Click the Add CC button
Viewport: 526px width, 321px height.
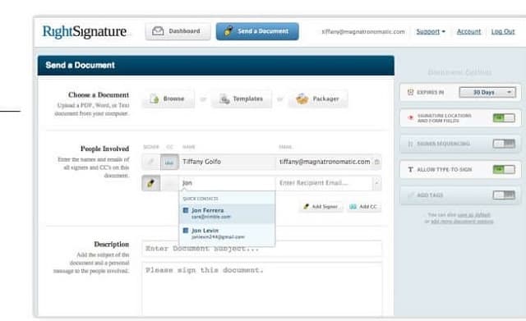(x=363, y=206)
